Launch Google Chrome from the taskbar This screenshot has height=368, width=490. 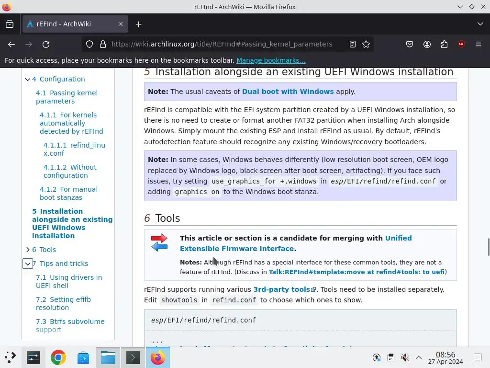[58, 357]
